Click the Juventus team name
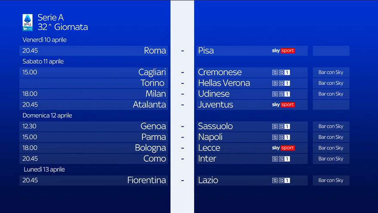Screen dimensions: 378x213 (x=215, y=105)
